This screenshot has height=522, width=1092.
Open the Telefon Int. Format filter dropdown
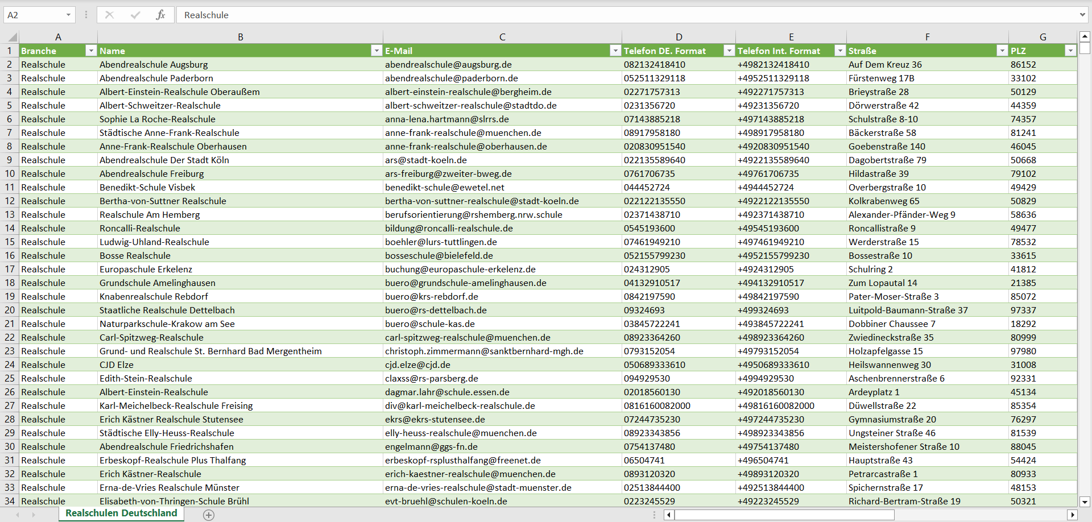pyautogui.click(x=839, y=51)
